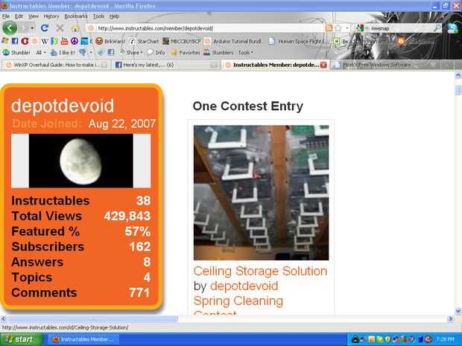Click the Total Views value 429,843

[127, 216]
